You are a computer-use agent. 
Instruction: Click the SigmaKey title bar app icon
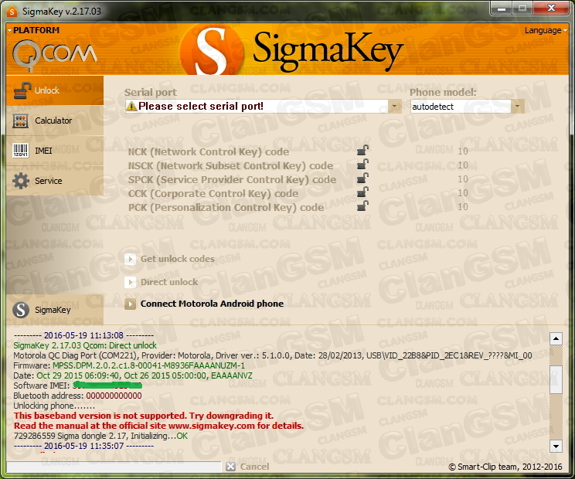click(12, 12)
